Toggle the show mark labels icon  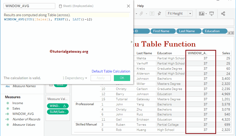tap(152, 14)
